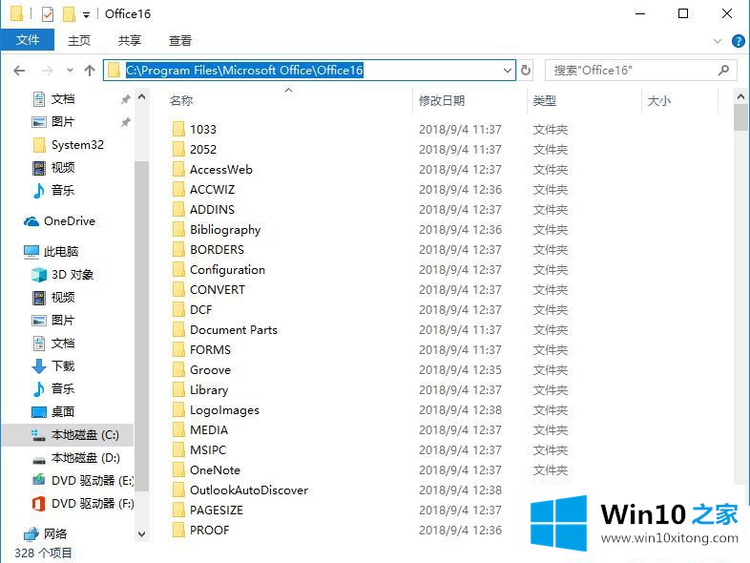Click the OneNote folder name

(x=215, y=470)
